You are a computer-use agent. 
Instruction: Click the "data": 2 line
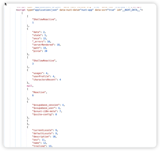pyautogui.click(x=39, y=32)
